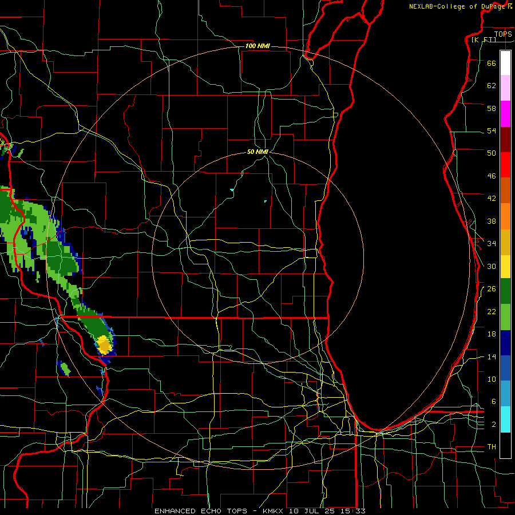Click the dark green 26 legend band
Screen dimensions: 515x515
coord(505,291)
